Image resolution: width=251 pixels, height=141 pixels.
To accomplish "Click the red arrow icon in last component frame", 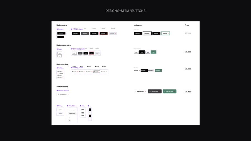I will [x=90, y=119].
